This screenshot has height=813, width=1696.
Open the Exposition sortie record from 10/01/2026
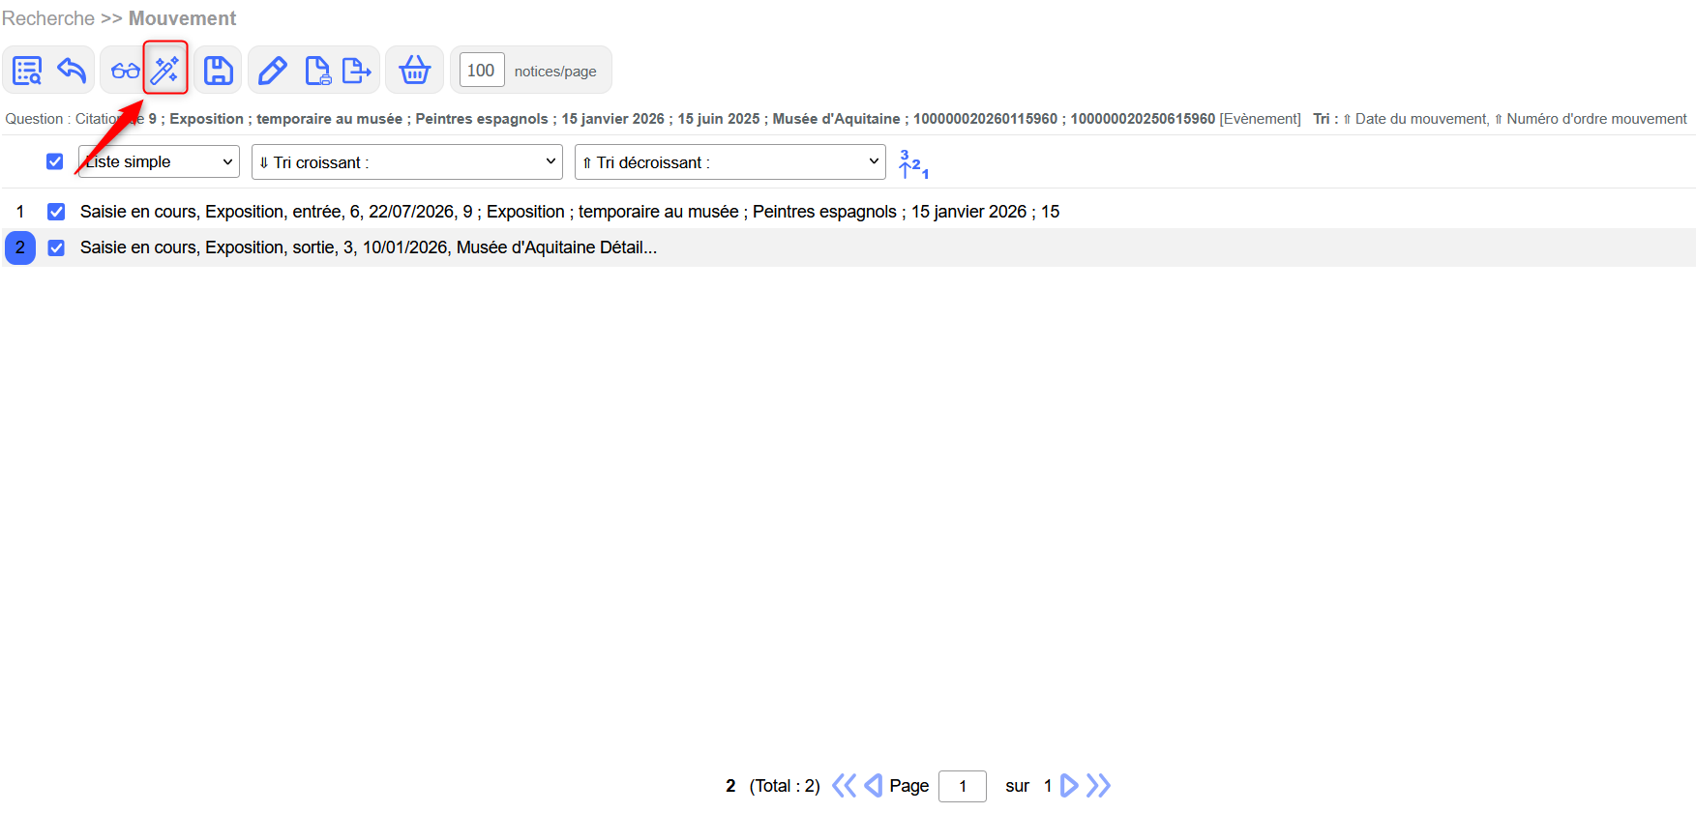tap(368, 248)
